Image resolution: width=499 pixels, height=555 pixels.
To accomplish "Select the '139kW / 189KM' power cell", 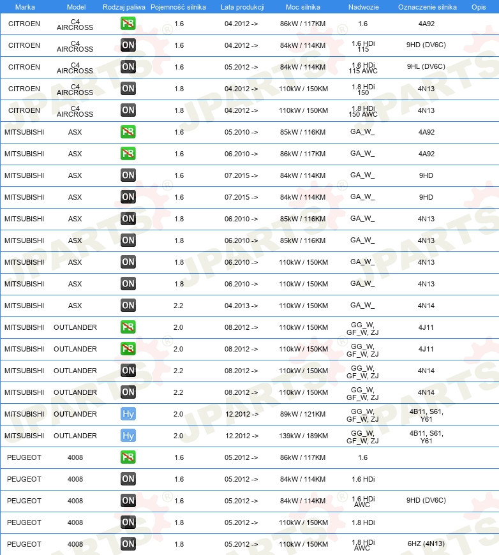I will 303,436.
